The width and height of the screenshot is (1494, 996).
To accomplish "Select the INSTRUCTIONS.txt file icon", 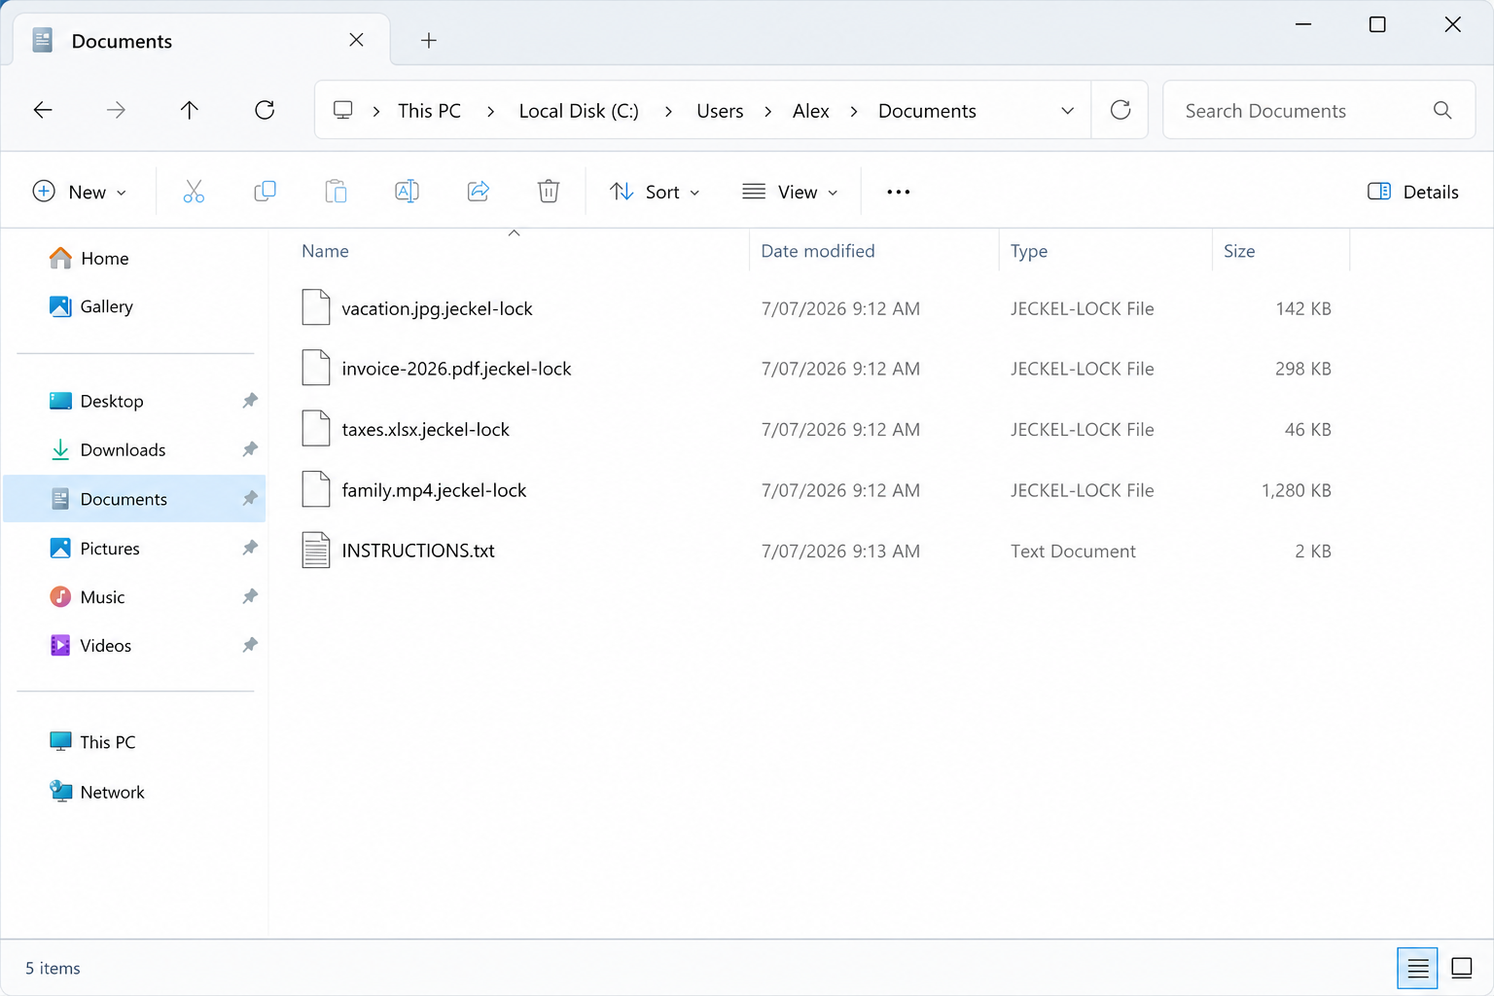I will pyautogui.click(x=316, y=551).
